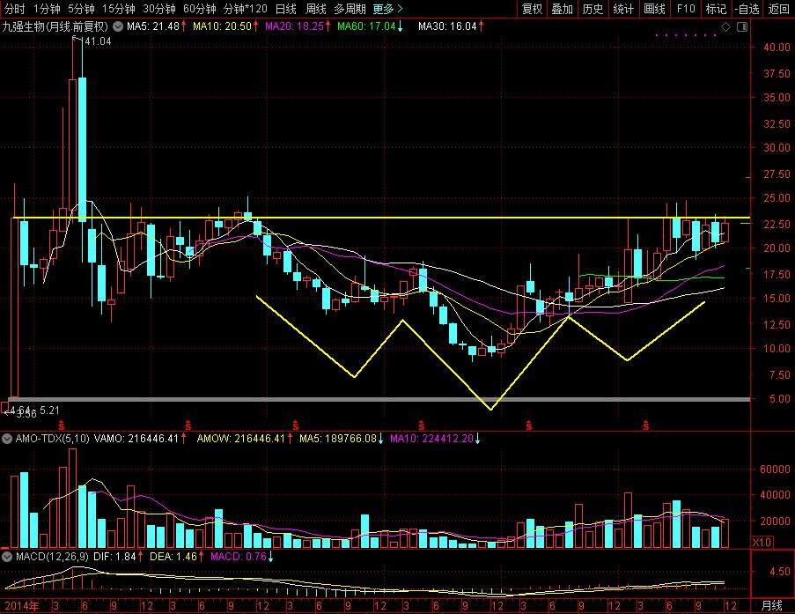Image resolution: width=795 pixels, height=614 pixels.
Task: Select the 分钟*120 period tab
Action: coord(246,9)
